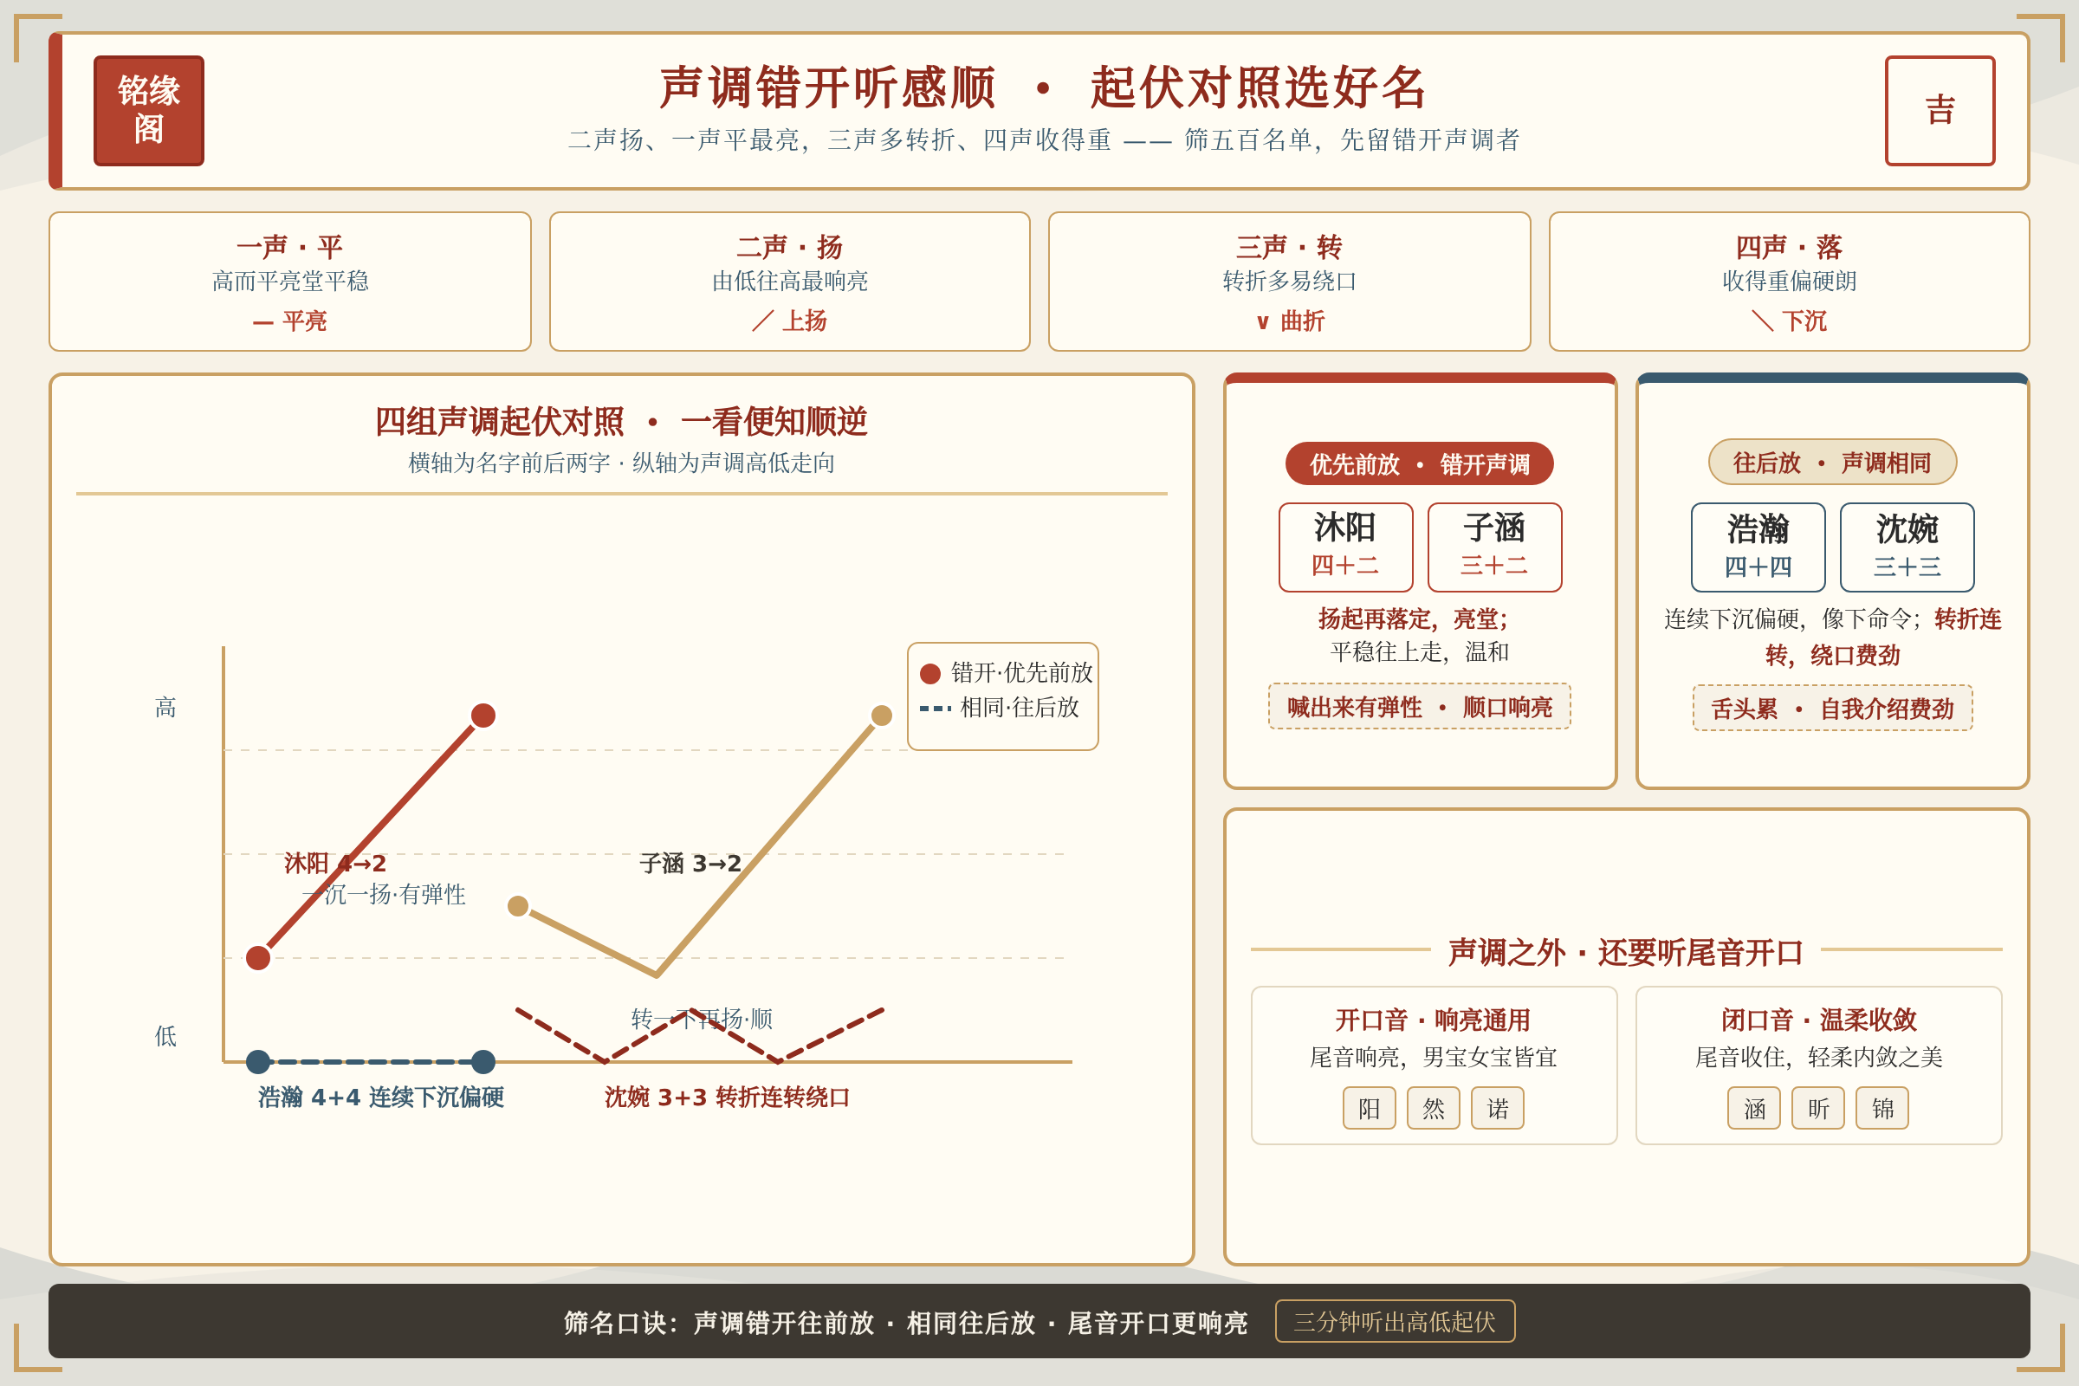
Task: Click red legend dot 错开·优先前放
Action: click(929, 674)
